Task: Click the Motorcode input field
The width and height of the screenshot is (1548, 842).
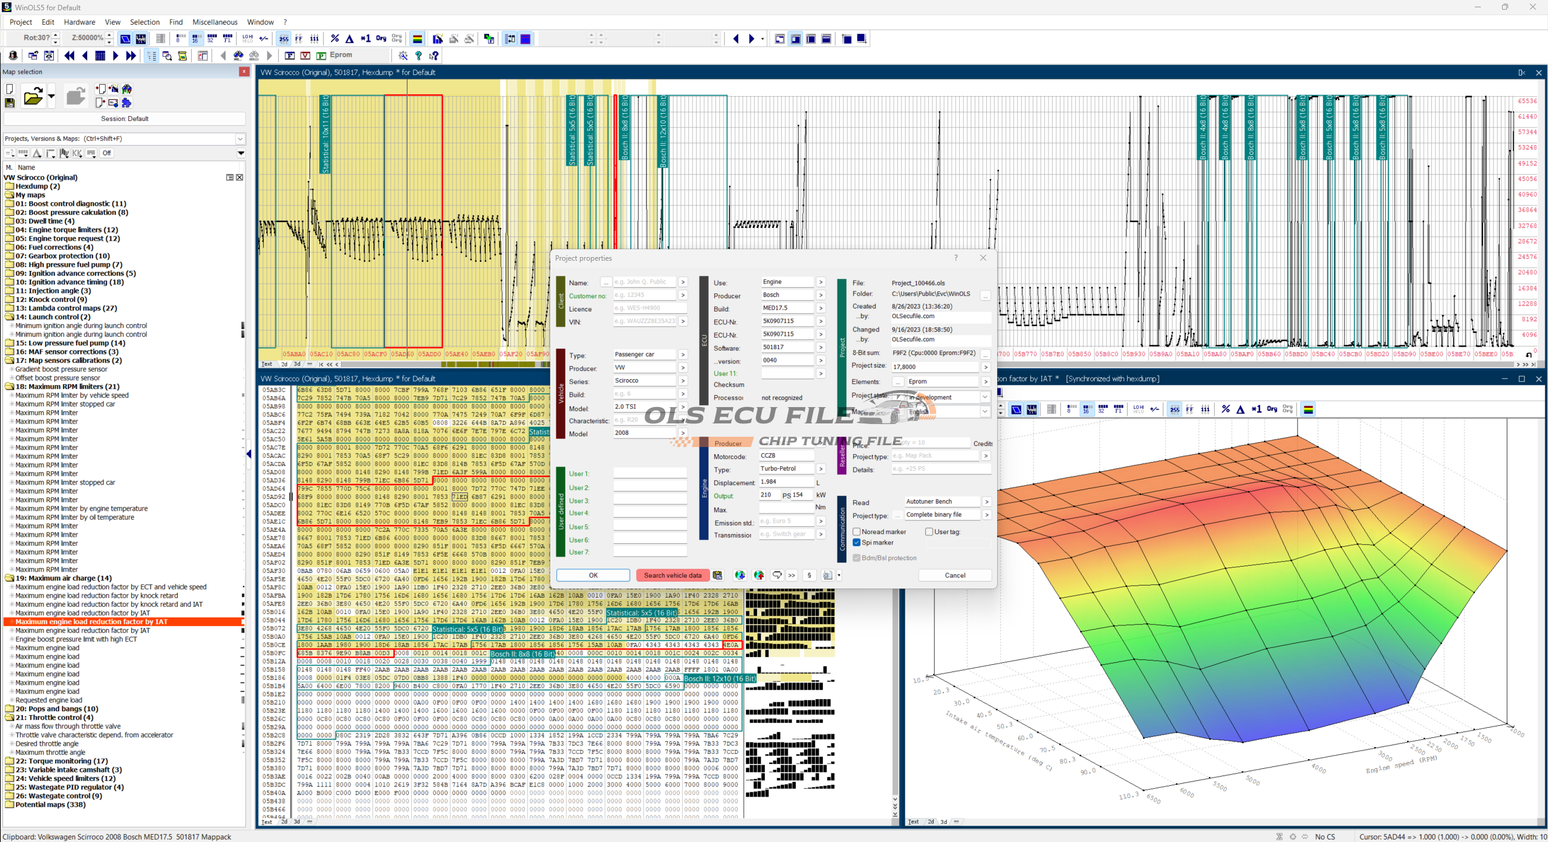Action: coord(785,455)
